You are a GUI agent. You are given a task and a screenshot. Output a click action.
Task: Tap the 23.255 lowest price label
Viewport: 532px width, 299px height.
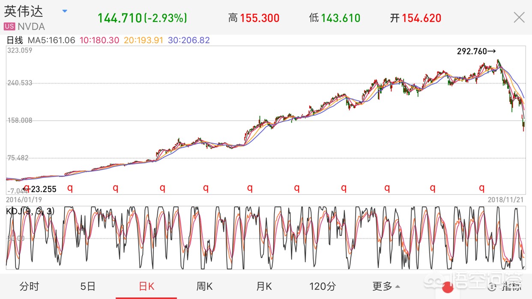click(39, 189)
